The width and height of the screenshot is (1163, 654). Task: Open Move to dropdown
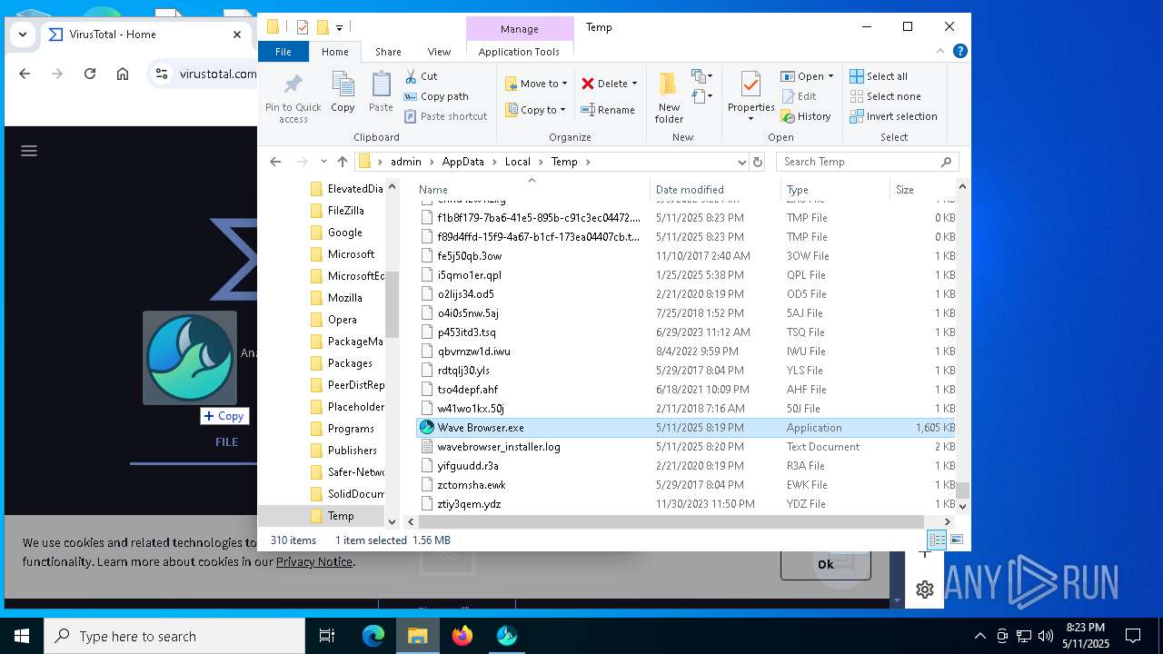pos(536,84)
